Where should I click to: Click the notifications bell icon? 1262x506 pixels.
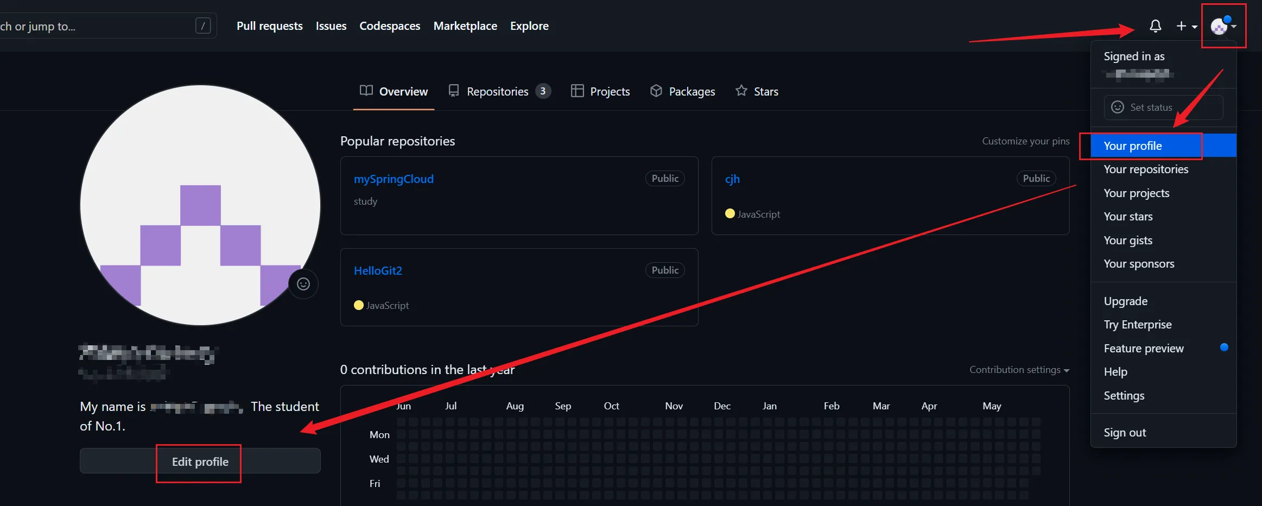(1156, 26)
